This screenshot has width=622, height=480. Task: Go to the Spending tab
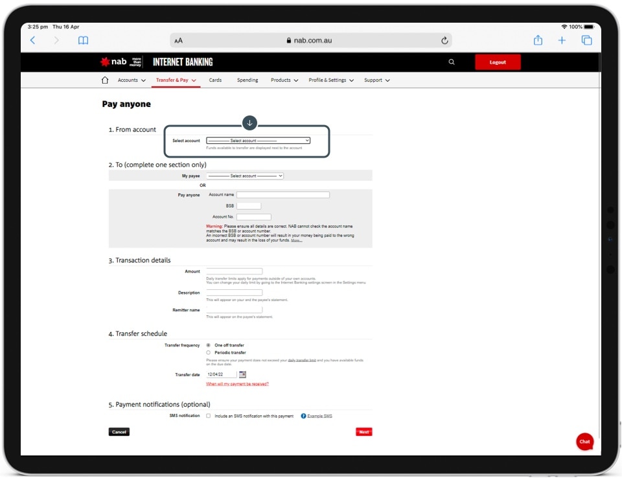(248, 80)
